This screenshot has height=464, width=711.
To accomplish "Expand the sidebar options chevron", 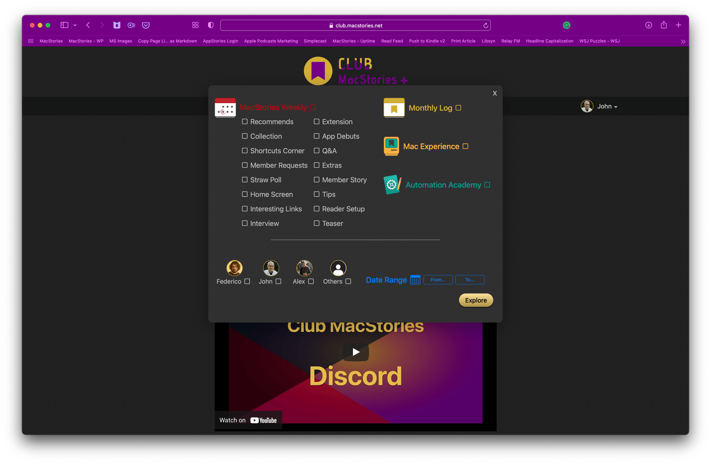I will [75, 25].
